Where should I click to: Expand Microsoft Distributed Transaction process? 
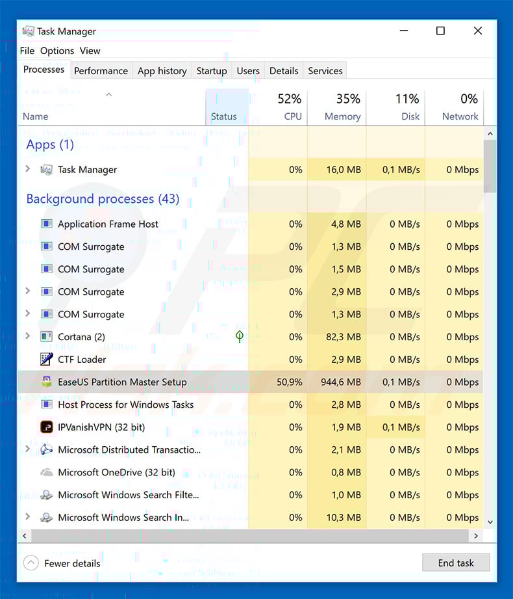click(x=27, y=449)
